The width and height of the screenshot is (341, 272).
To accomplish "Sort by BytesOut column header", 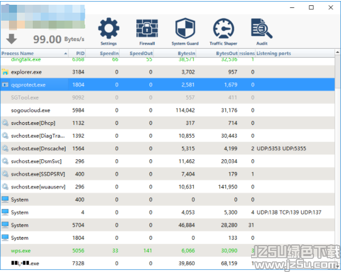I will [x=226, y=53].
